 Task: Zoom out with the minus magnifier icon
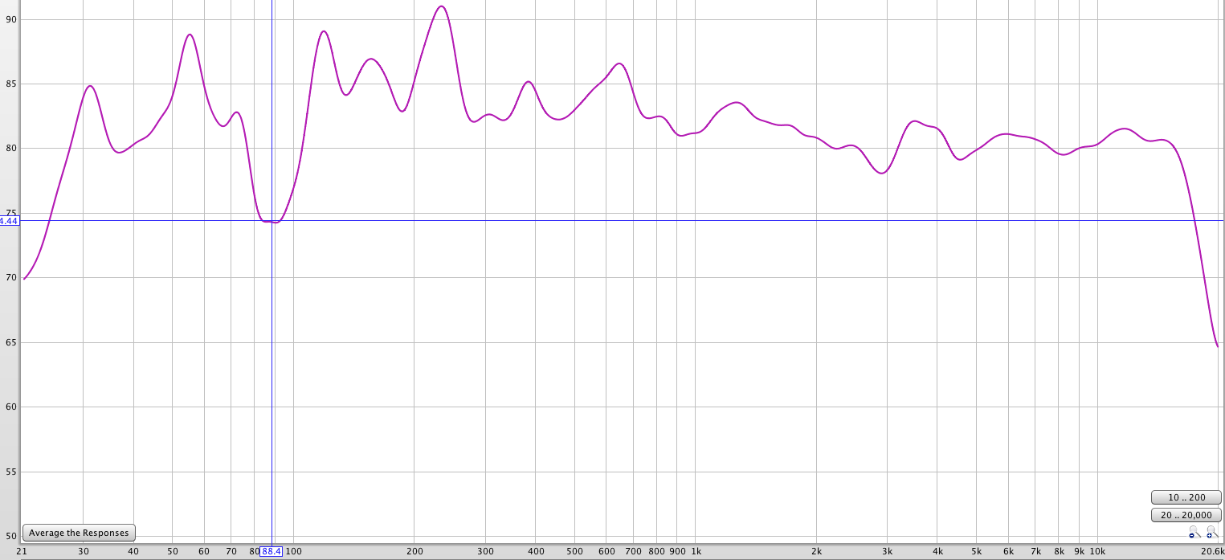(1195, 532)
